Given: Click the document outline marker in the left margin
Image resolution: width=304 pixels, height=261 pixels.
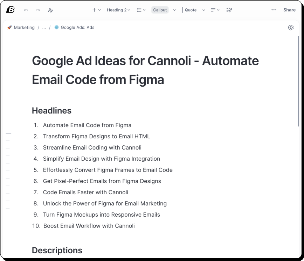Looking at the screenshot, I should click(x=8, y=133).
